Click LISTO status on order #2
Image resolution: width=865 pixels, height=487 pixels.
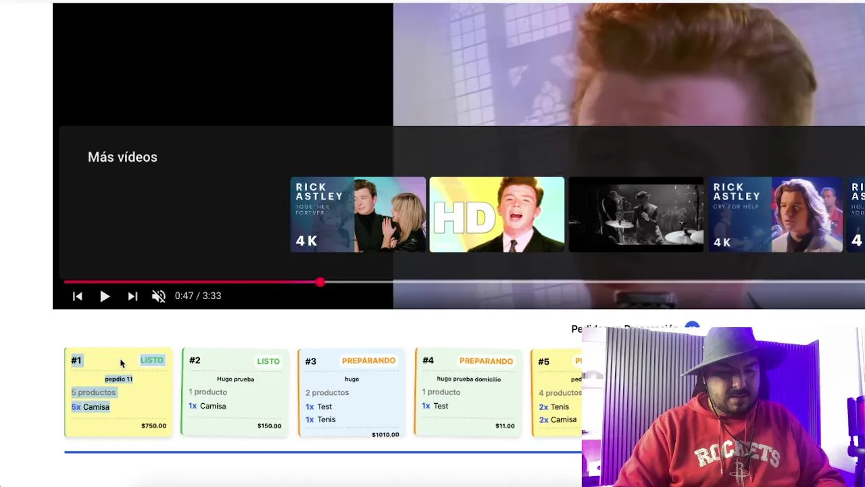[x=268, y=361]
